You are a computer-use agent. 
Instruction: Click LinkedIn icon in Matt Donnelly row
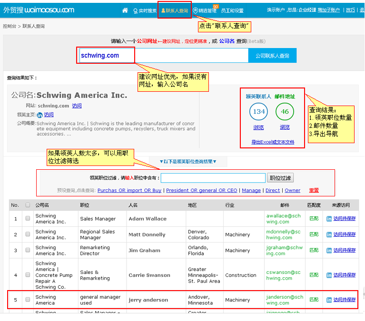(329, 234)
